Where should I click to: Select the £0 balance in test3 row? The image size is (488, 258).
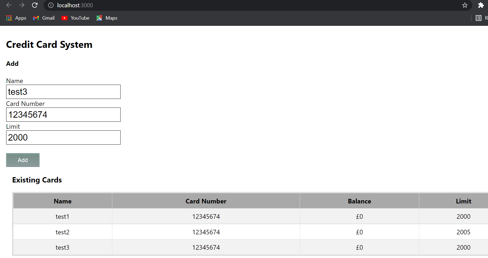pos(359,247)
